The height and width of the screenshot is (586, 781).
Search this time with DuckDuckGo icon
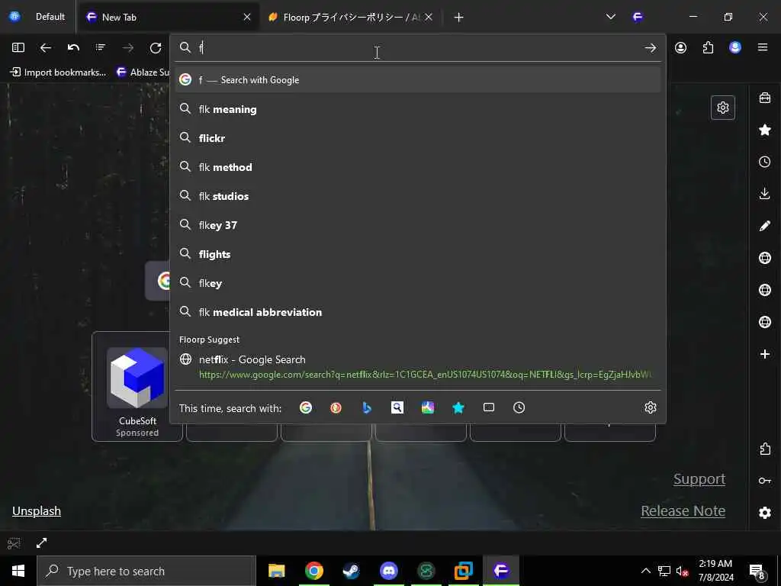click(x=336, y=407)
